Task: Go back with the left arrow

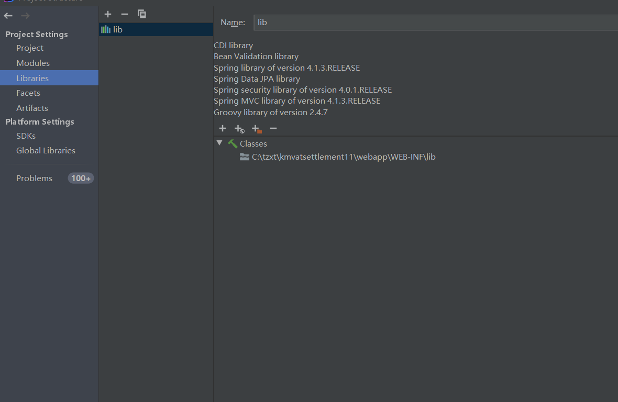Action: point(8,16)
